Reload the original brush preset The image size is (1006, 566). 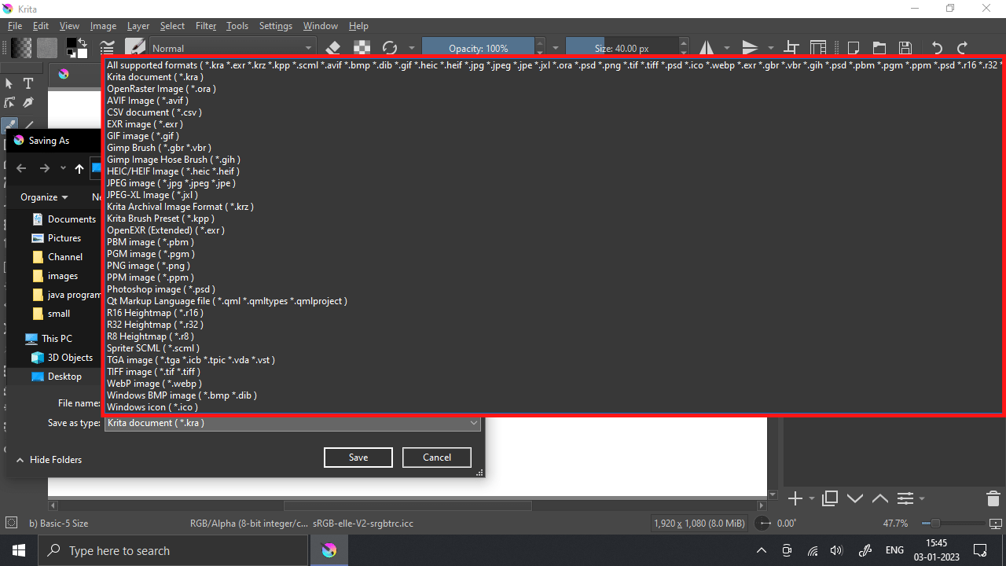pyautogui.click(x=389, y=48)
